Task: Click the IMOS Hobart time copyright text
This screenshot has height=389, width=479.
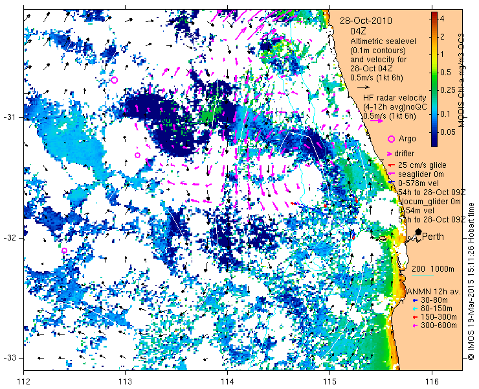Action: click(x=471, y=281)
